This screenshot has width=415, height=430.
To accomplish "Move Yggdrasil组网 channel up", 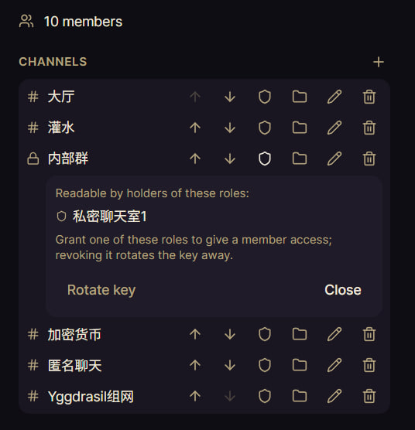I will (195, 396).
